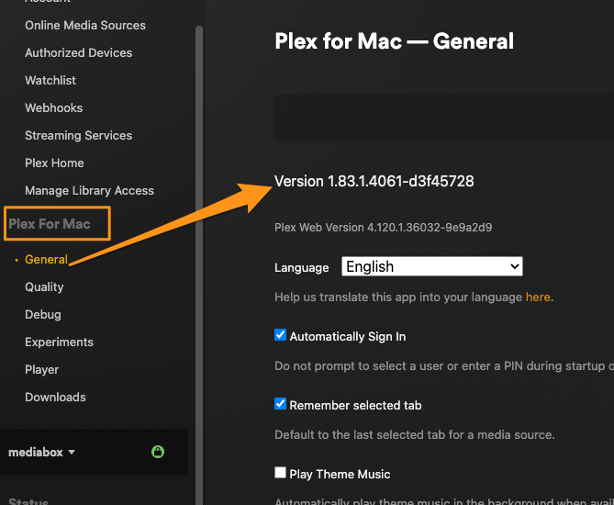Click the Language field label
The height and width of the screenshot is (505, 614).
302,267
